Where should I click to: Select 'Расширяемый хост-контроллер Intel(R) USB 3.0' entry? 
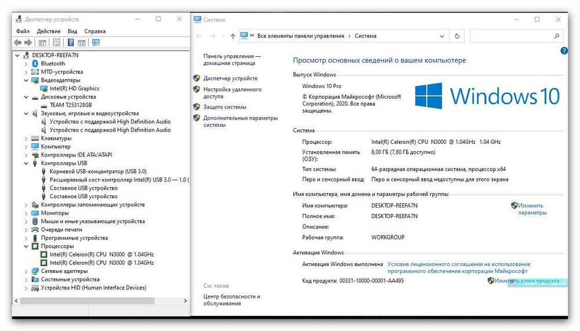pyautogui.click(x=119, y=180)
